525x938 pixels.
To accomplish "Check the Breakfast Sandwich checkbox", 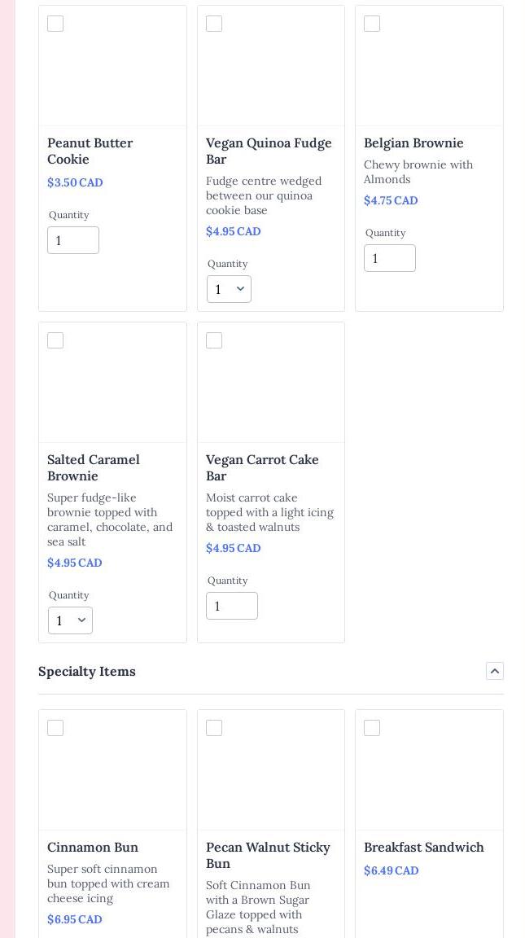I will click(x=372, y=728).
